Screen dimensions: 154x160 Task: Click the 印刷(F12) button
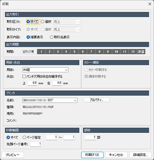tap(92, 155)
